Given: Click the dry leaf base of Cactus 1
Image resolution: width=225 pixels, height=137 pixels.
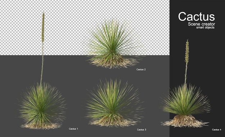Looking at the screenshot, I should click(x=41, y=126).
